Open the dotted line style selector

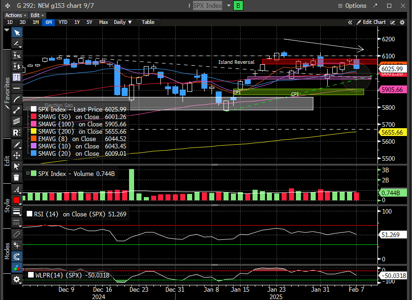17,222
